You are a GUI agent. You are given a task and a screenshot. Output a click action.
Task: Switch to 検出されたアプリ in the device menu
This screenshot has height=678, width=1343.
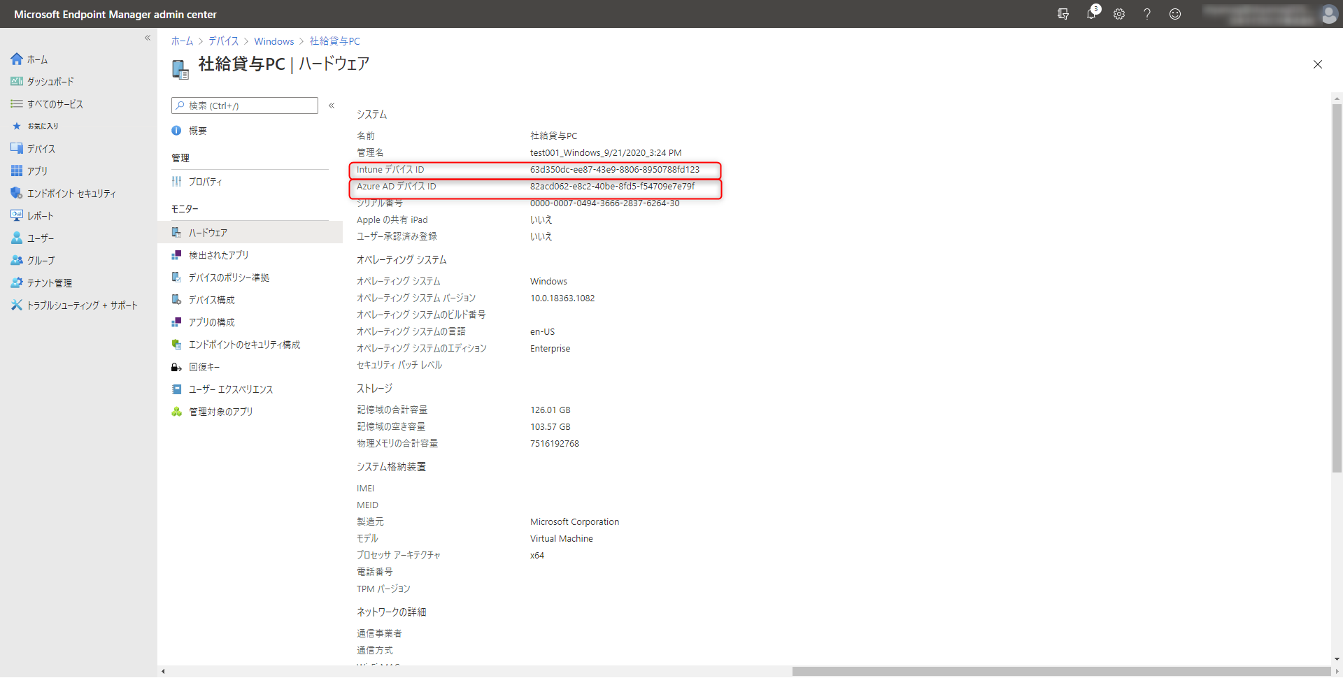pos(218,254)
